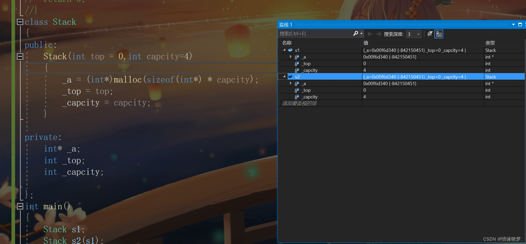Sort by the 值 column header
Screen dimensions: 526x244
coord(423,43)
